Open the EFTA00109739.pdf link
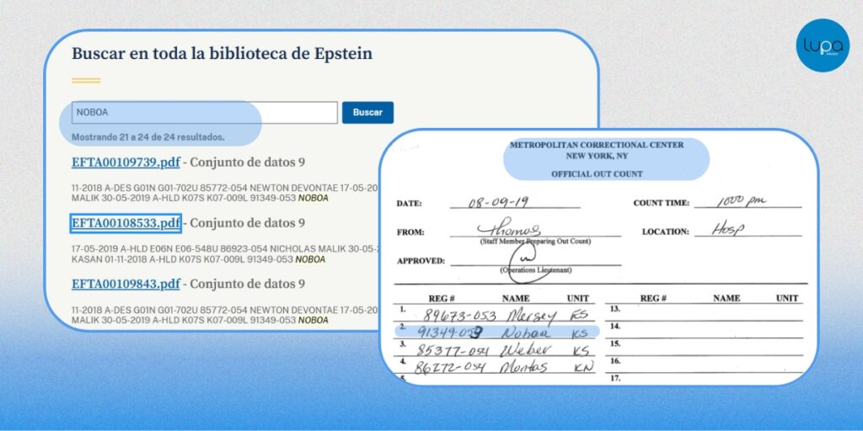Viewport: 863px width, 431px height. pyautogui.click(x=126, y=162)
